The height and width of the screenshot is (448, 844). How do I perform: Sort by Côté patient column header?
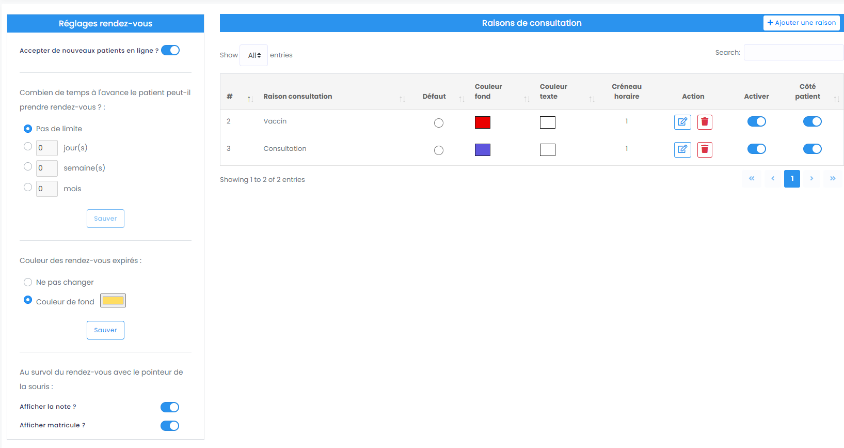tap(807, 91)
